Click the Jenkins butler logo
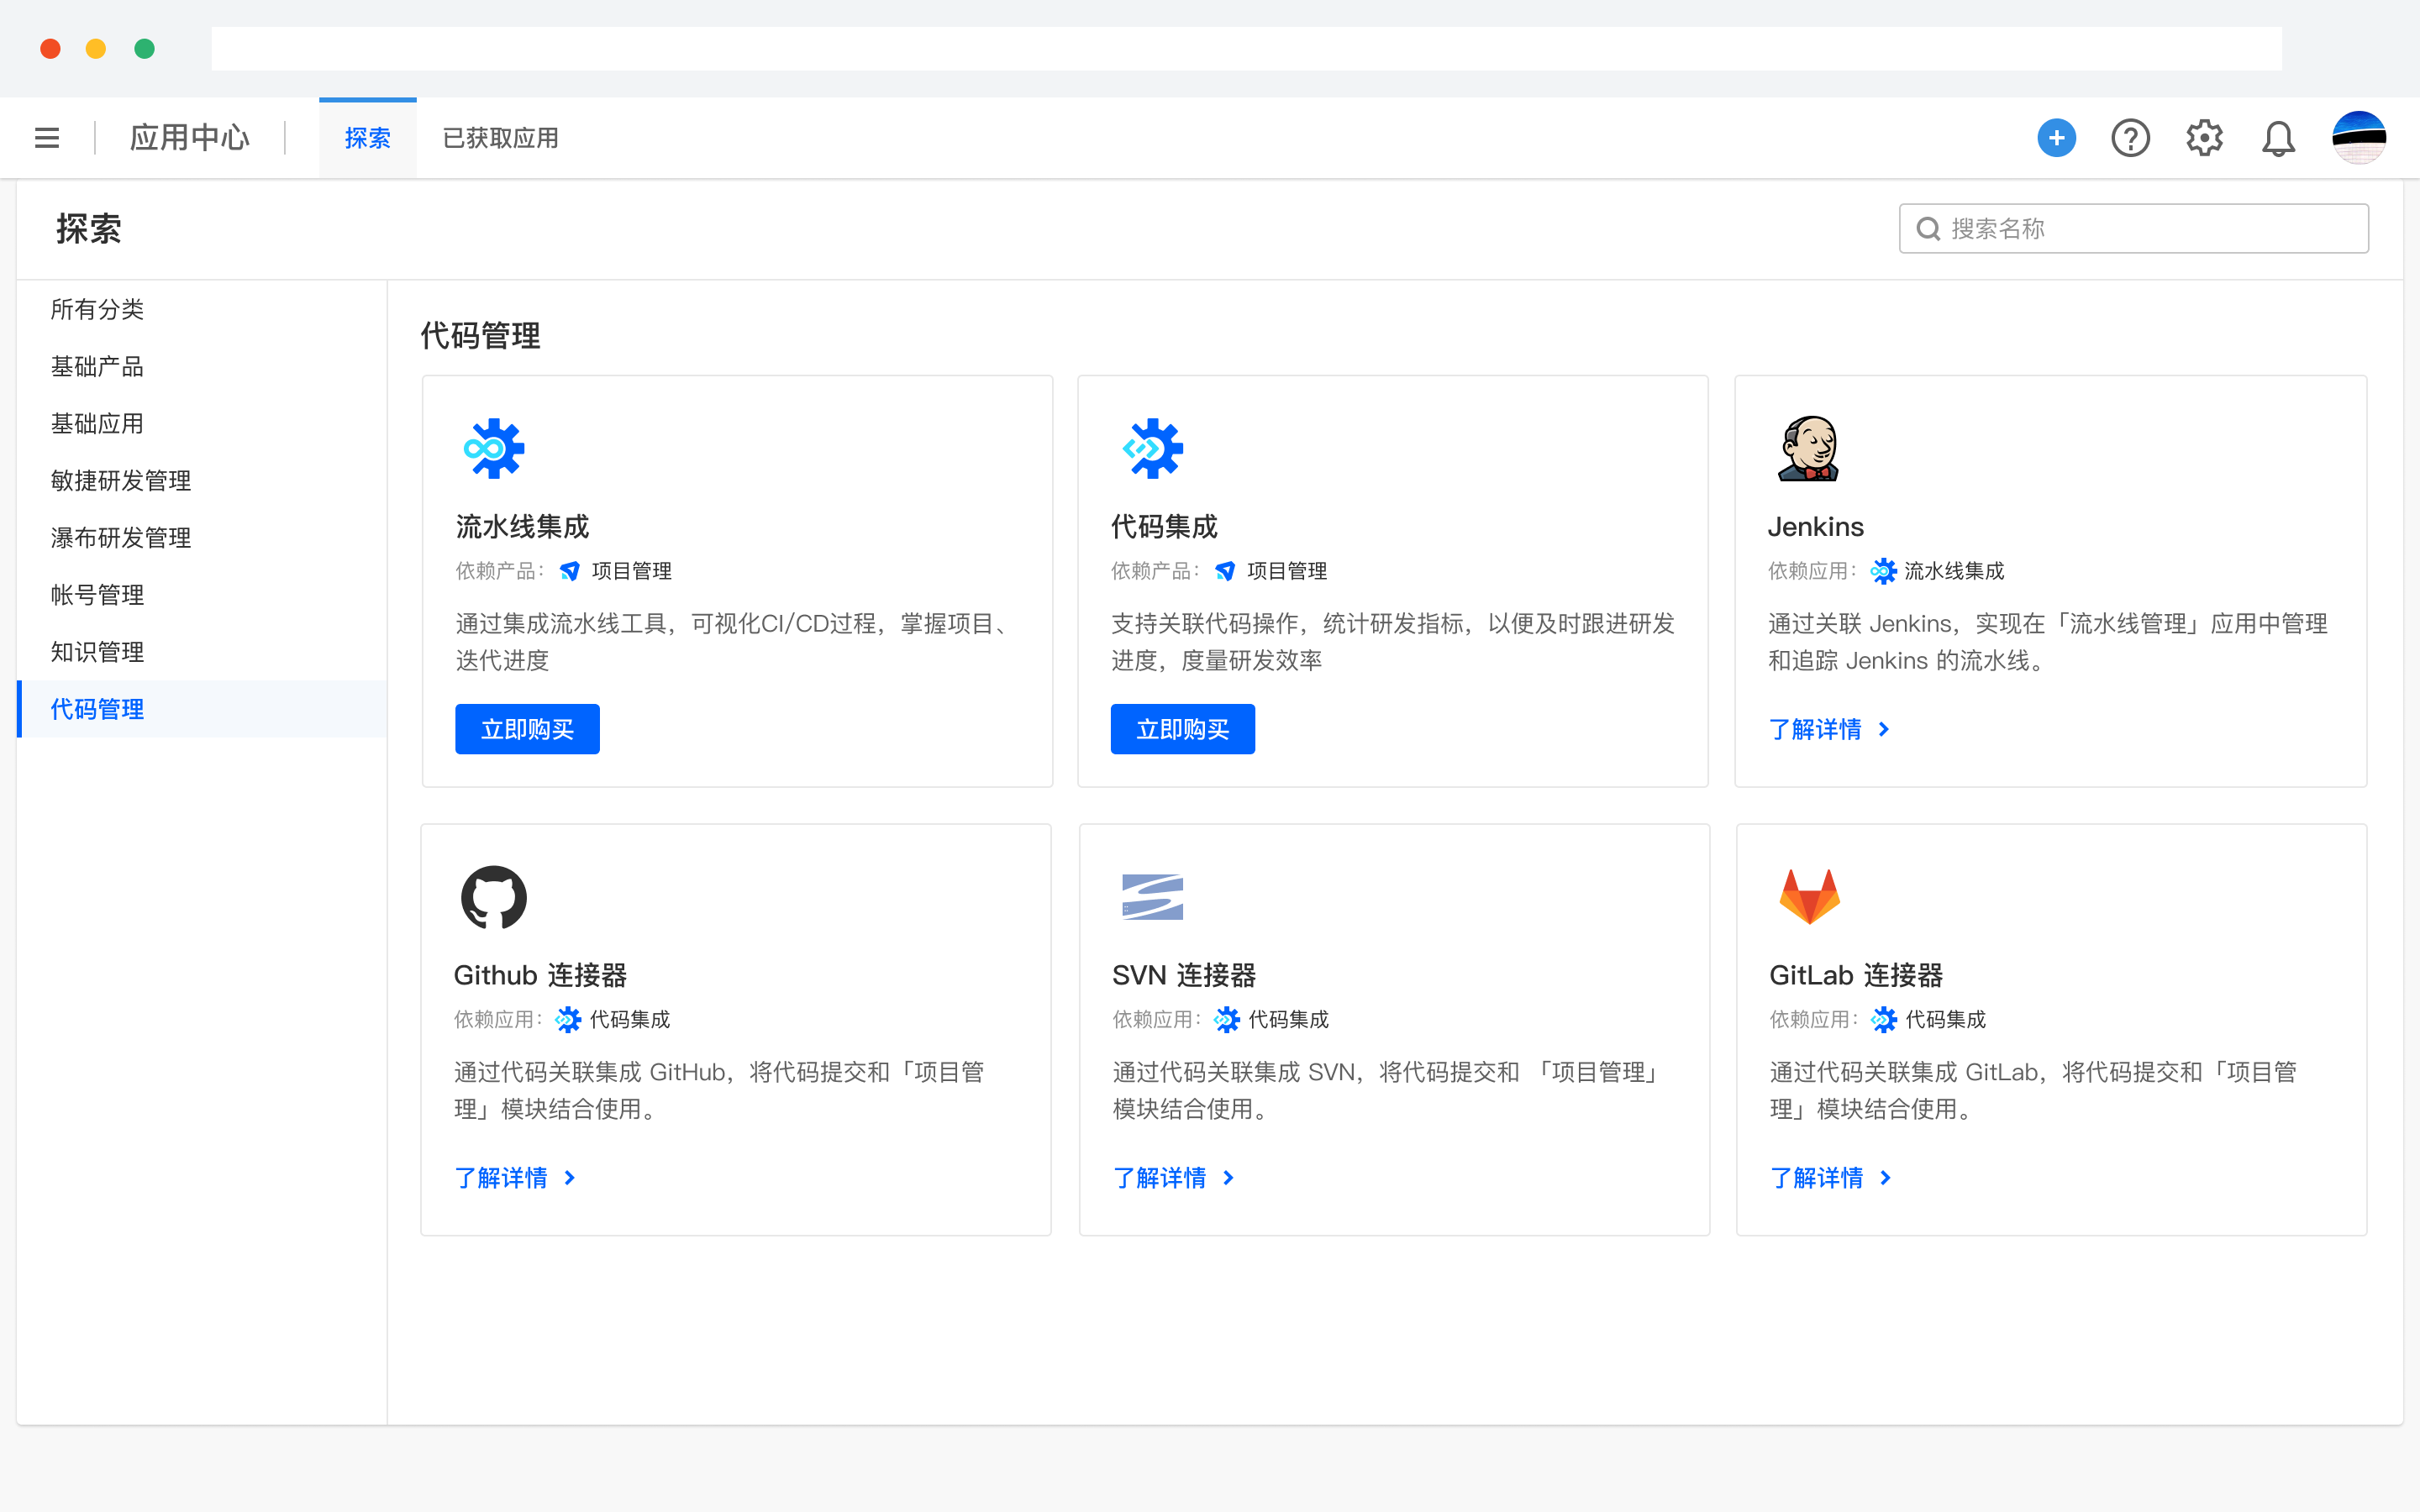 (x=1809, y=449)
